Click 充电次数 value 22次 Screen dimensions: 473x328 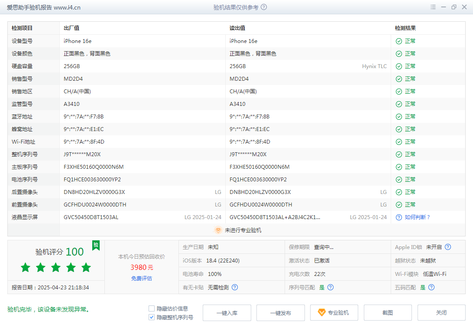pos(320,274)
